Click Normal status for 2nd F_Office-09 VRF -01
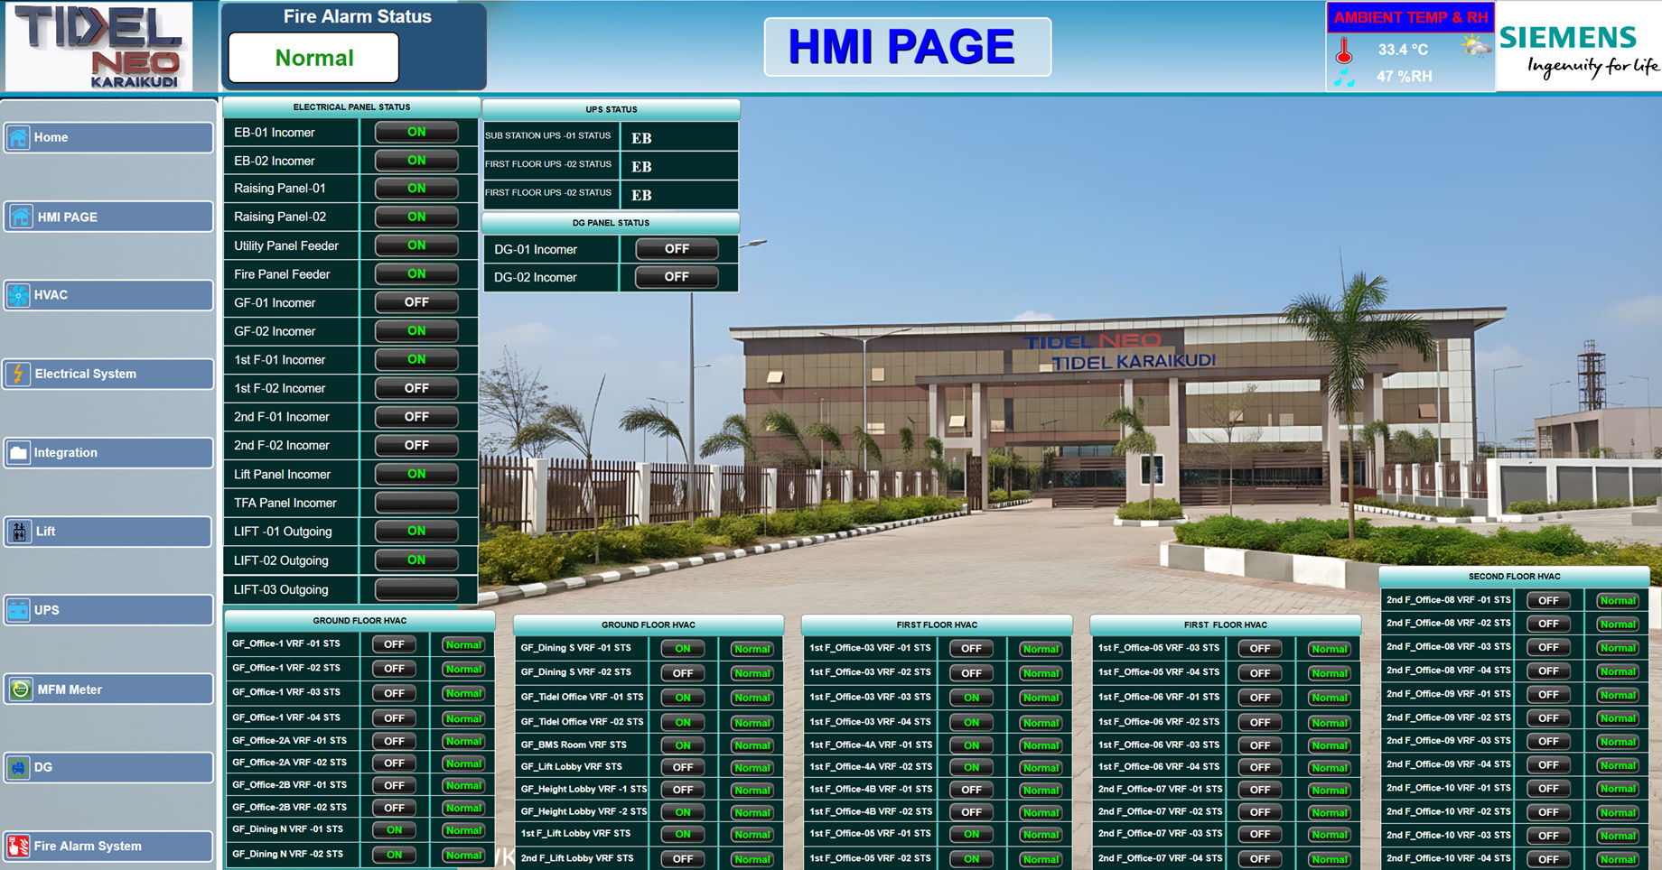The width and height of the screenshot is (1662, 870). pos(1618,695)
